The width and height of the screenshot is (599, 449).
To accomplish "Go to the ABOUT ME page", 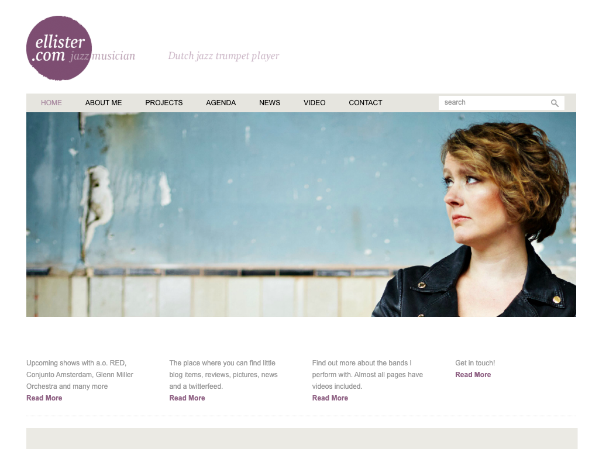I will coord(104,103).
